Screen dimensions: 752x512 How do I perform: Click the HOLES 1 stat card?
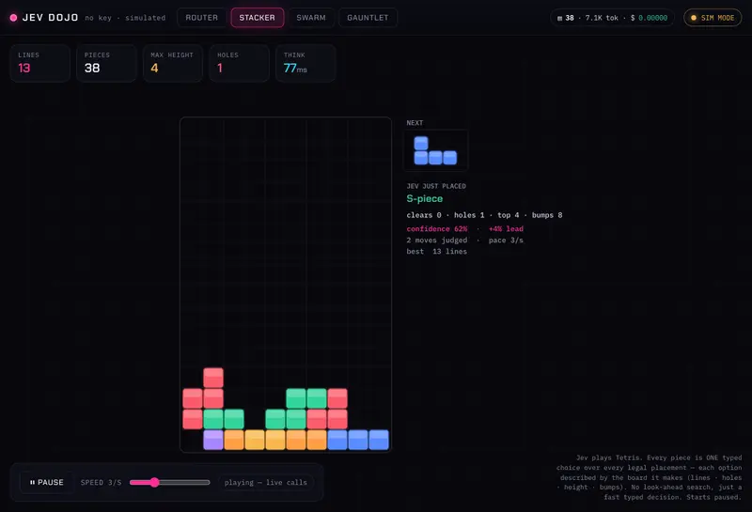click(x=239, y=63)
